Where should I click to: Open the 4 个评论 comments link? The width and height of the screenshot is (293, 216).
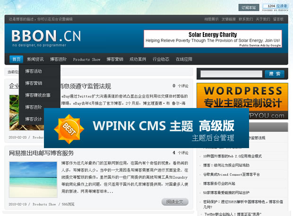click(181, 153)
